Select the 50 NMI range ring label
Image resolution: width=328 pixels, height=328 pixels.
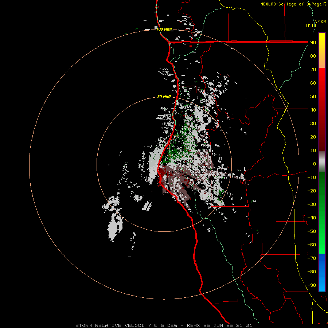pos(164,97)
